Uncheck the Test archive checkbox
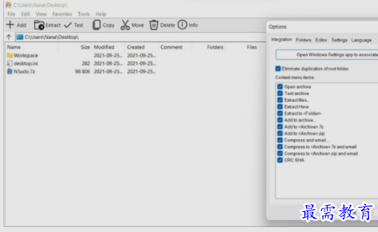 click(x=280, y=94)
